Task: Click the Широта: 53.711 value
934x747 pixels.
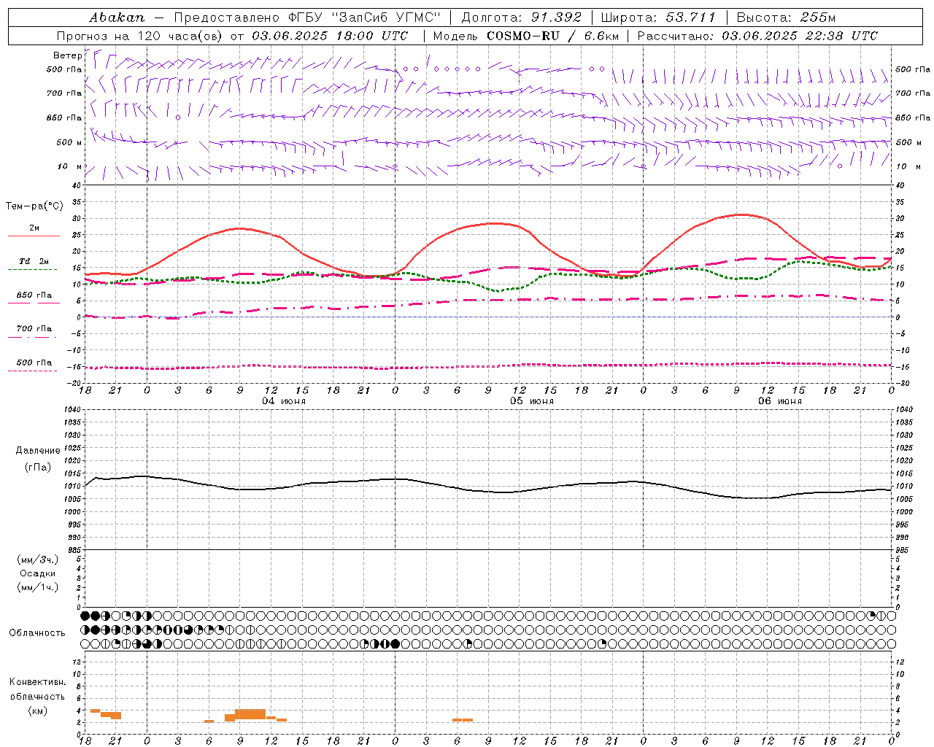Action: tap(658, 18)
